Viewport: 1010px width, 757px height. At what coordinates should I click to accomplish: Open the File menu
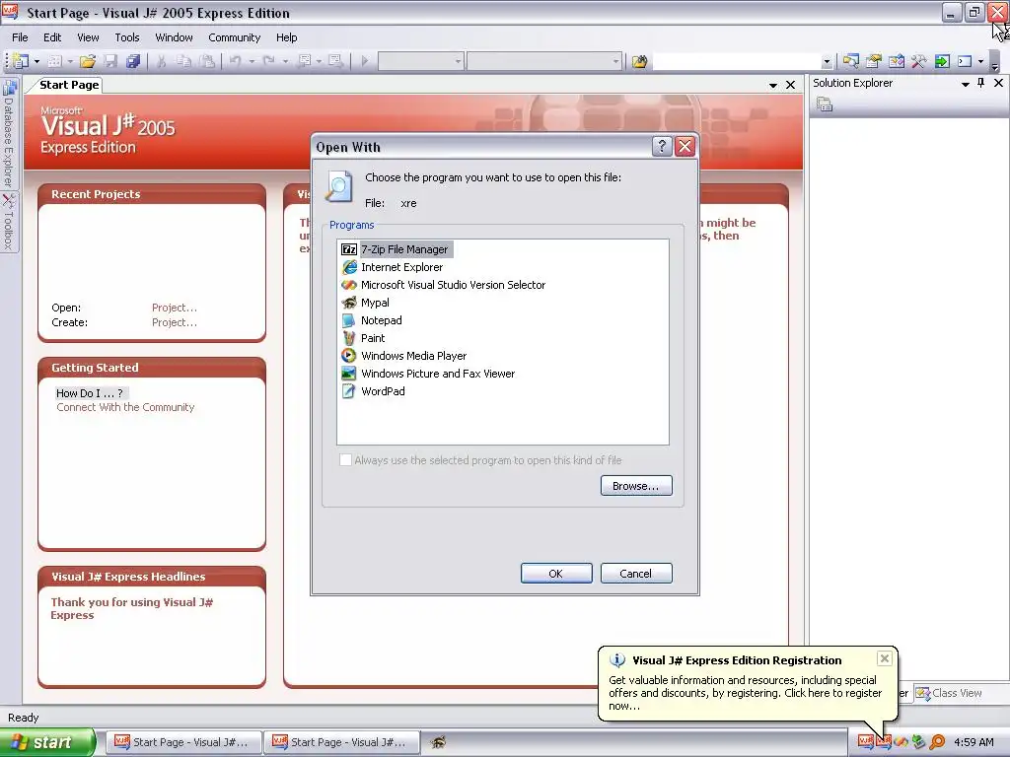coord(20,37)
